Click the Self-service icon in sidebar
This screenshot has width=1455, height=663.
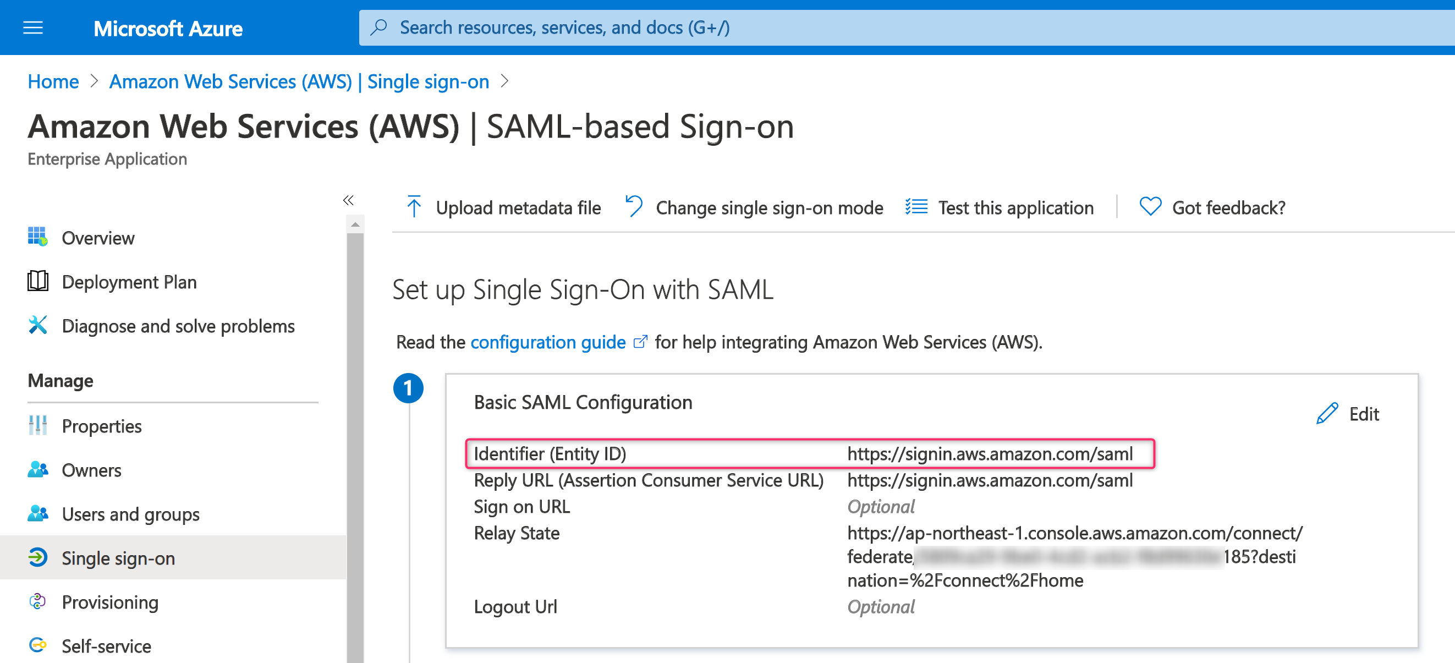(37, 645)
